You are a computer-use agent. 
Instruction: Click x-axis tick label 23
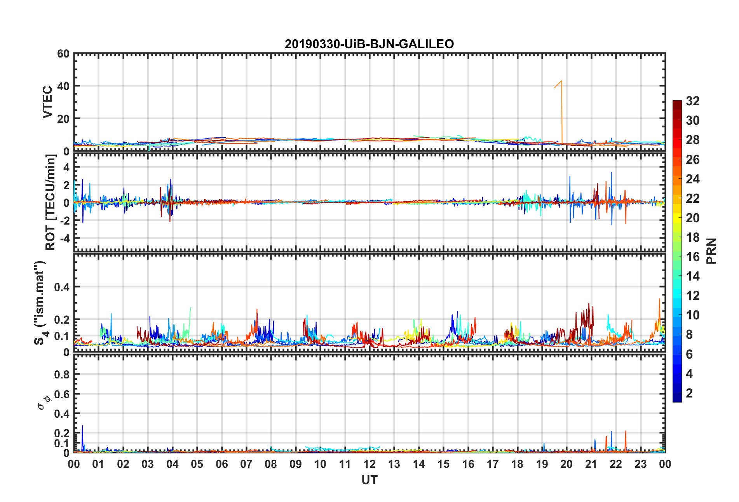640,464
